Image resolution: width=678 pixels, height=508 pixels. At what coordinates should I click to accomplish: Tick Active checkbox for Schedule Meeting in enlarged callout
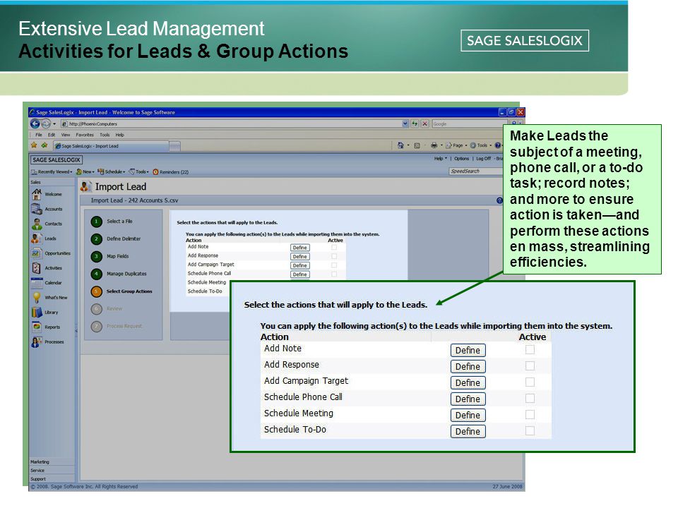(530, 415)
